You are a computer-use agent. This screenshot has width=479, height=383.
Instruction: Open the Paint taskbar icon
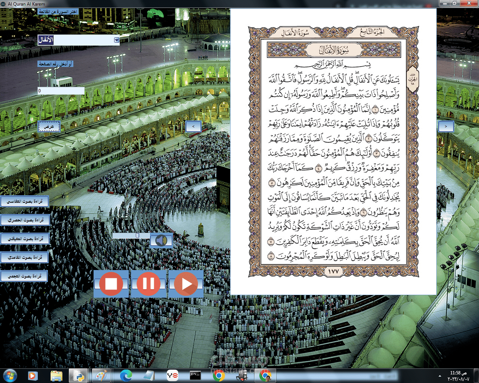tap(101, 376)
